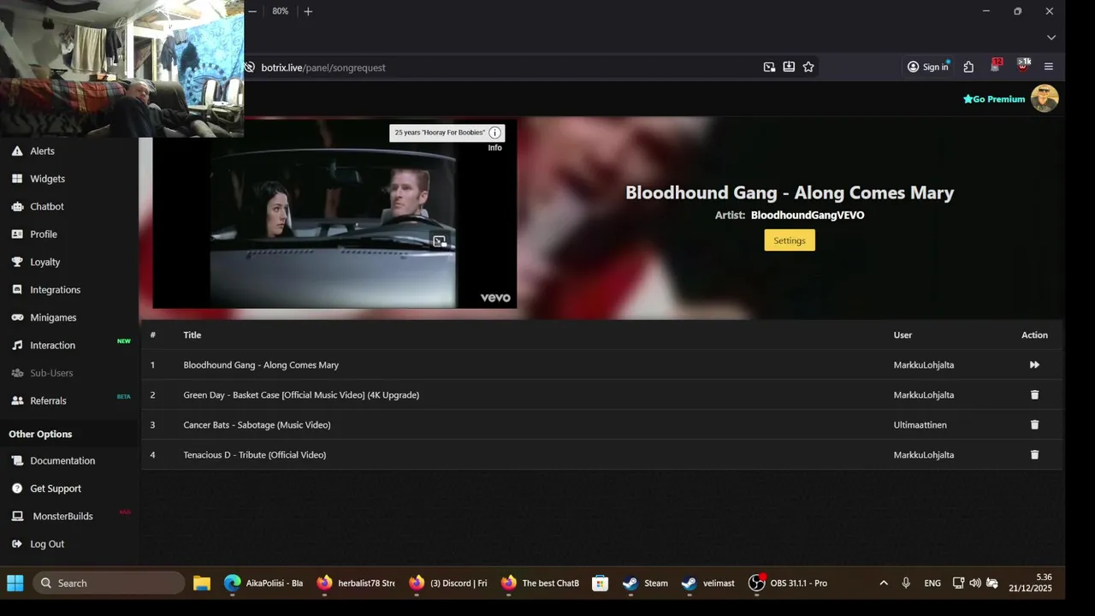1095x616 pixels.
Task: Open Integrations in the sidebar
Action: tap(56, 290)
